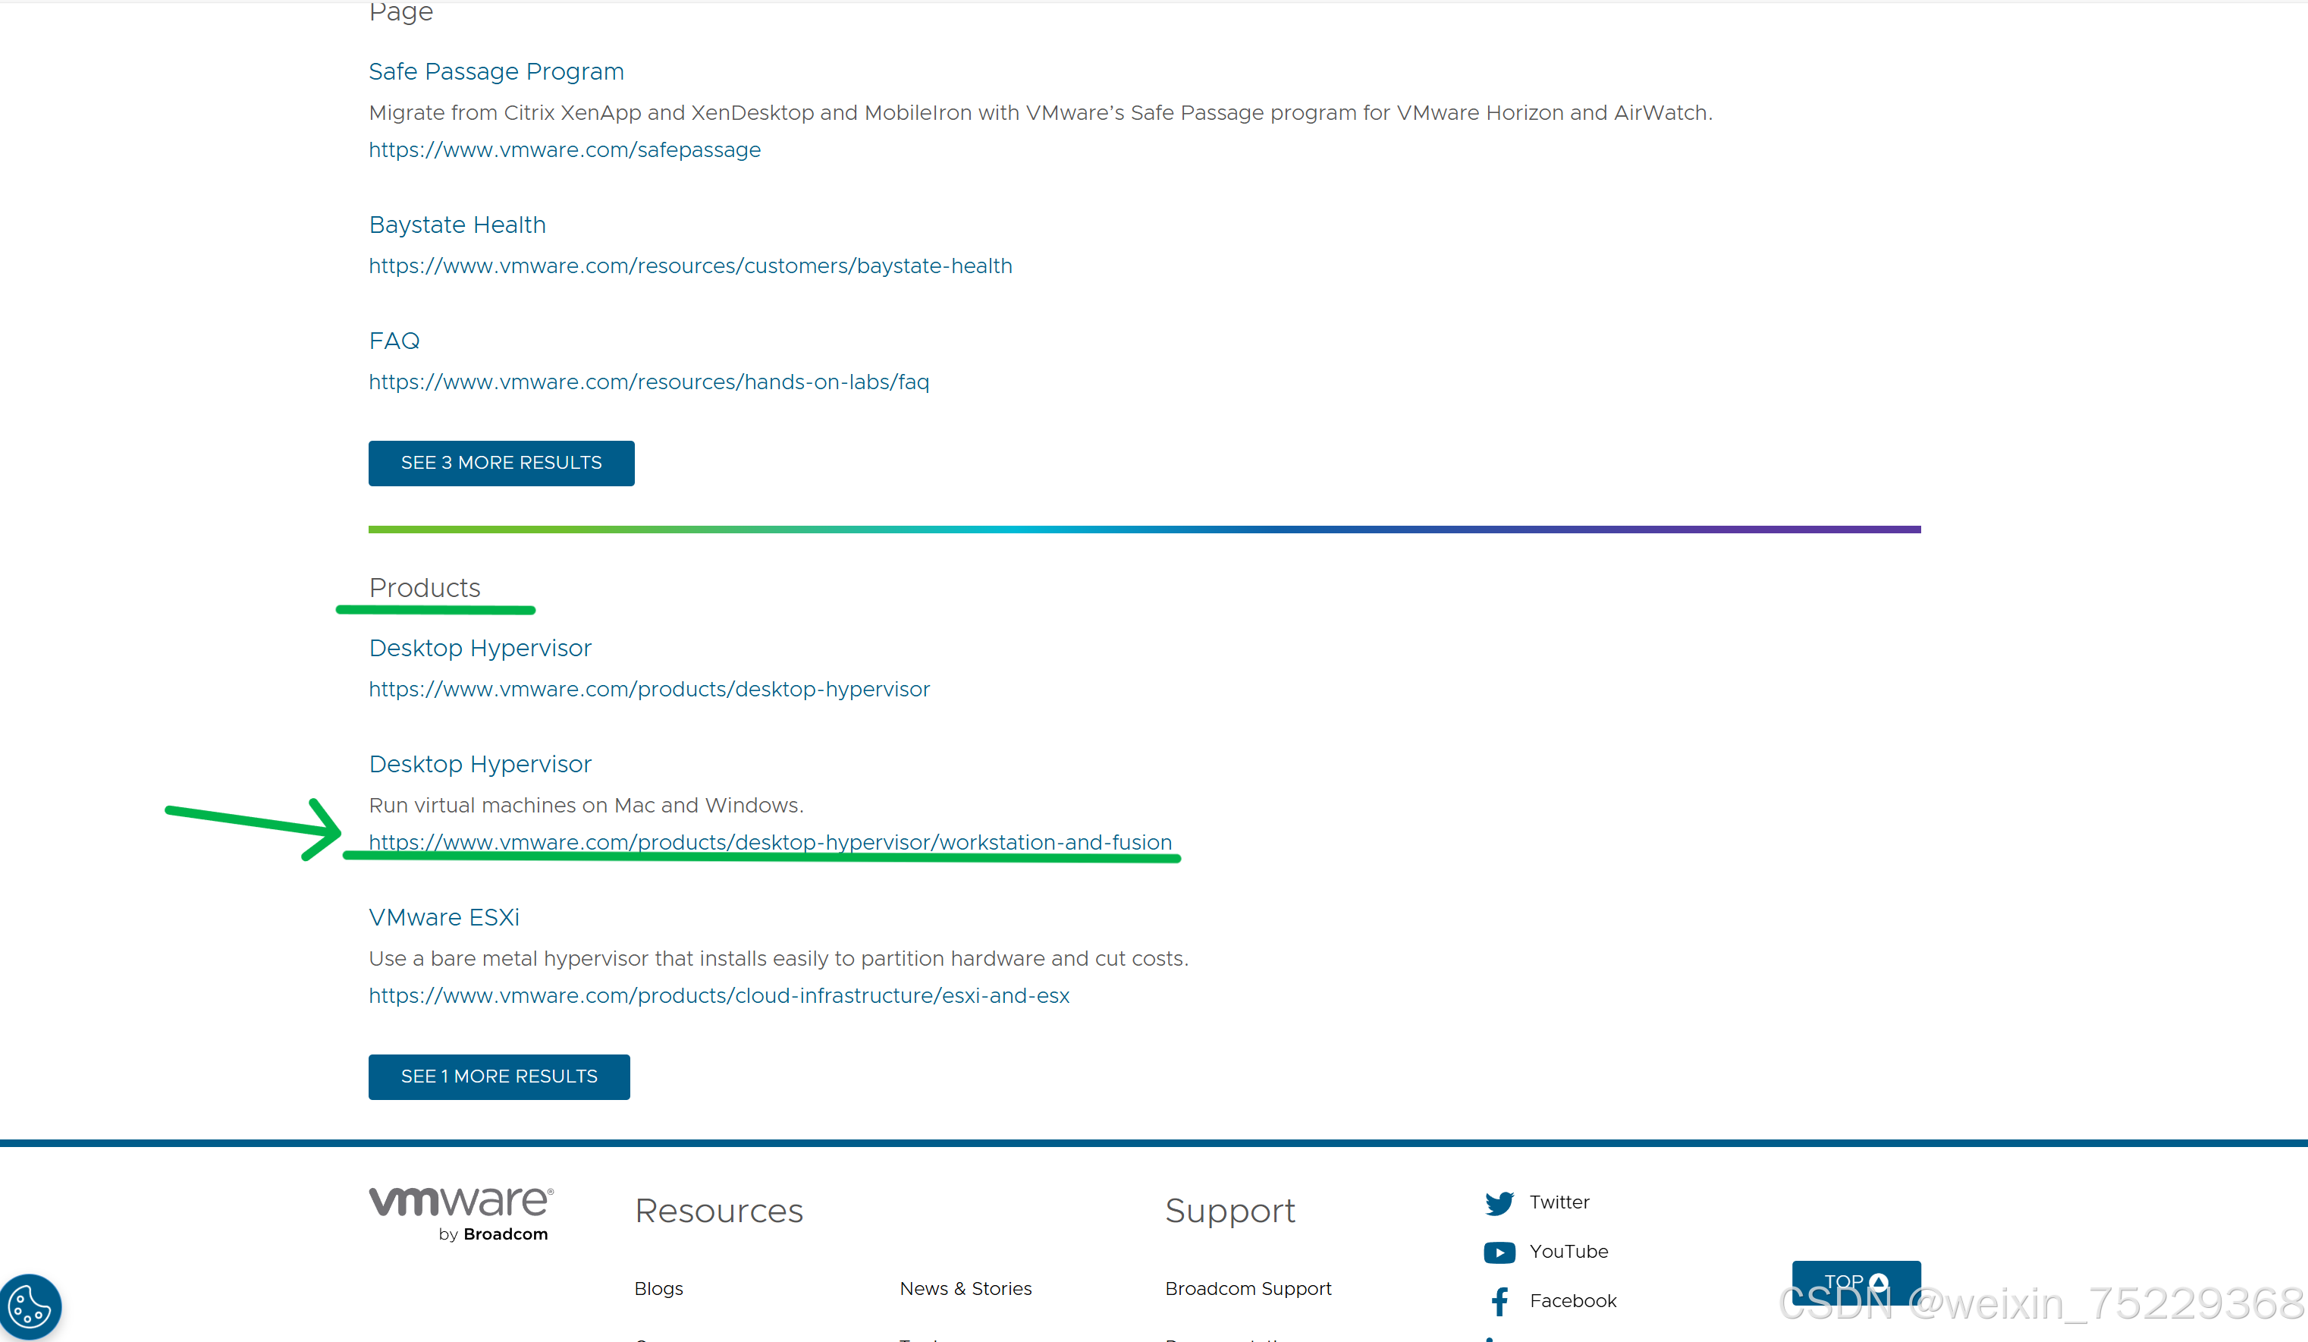Open Broadcom Support footer link

coord(1248,1289)
